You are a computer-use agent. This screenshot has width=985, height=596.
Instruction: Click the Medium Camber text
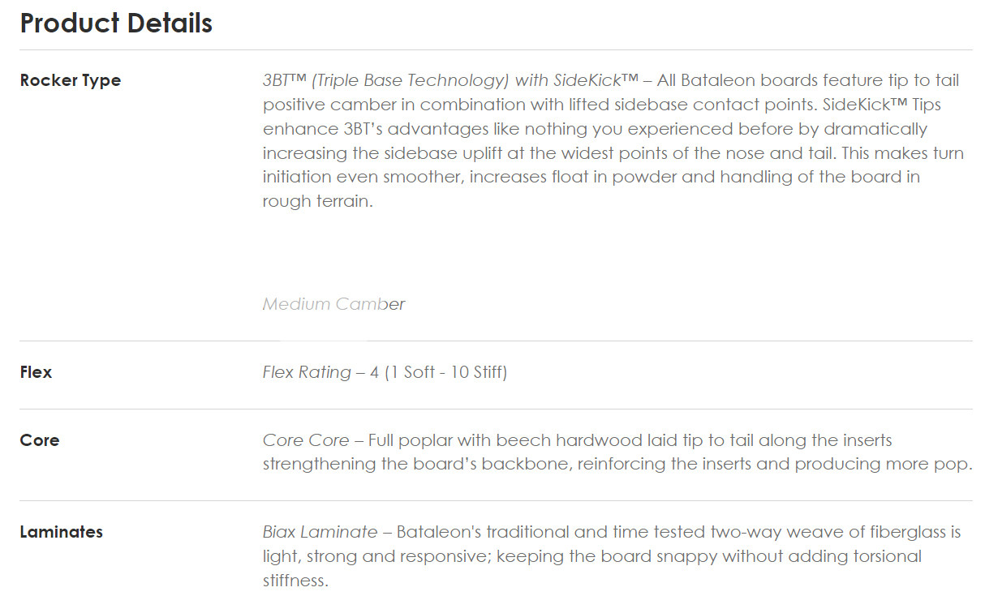point(333,304)
